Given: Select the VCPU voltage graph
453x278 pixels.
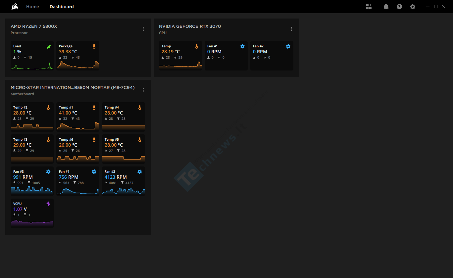Looking at the screenshot, I should point(32,223).
